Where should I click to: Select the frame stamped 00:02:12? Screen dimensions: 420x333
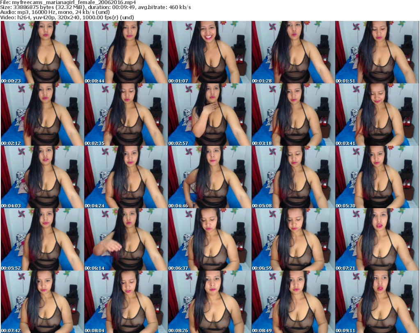click(x=42, y=115)
